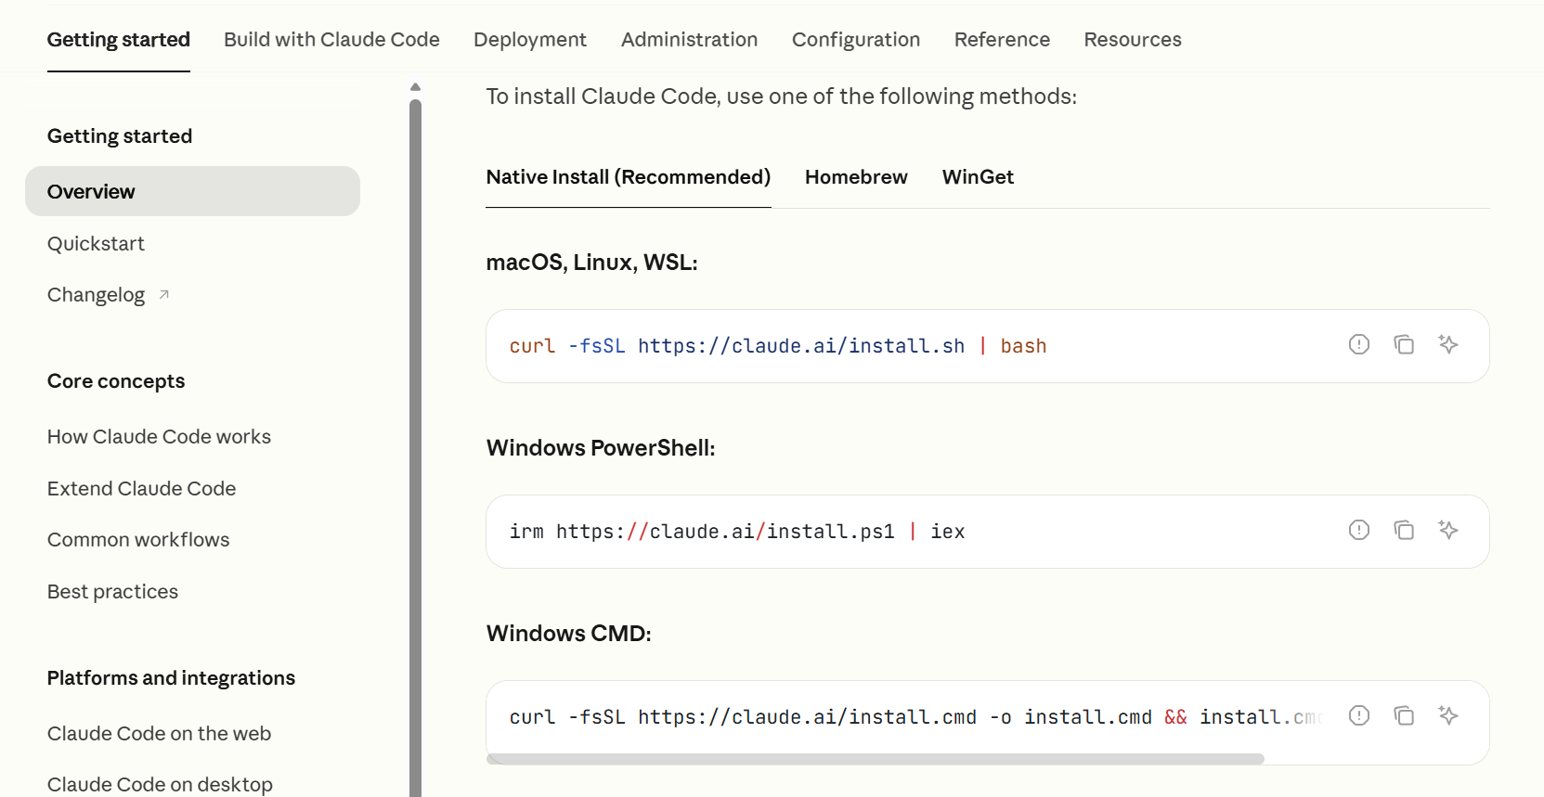
Task: Open the Resources tab
Action: 1133,40
